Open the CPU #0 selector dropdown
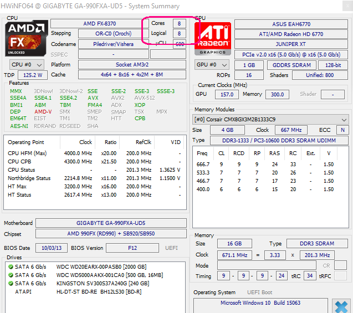Screen dimensions: 353x313 pyautogui.click(x=27, y=65)
